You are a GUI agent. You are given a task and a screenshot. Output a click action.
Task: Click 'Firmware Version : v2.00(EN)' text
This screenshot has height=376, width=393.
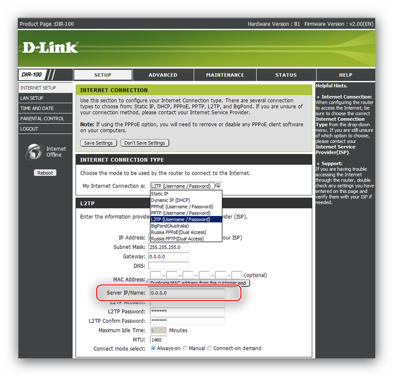point(339,24)
